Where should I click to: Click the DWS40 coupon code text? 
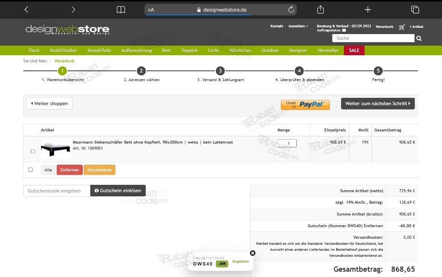pos(203,264)
